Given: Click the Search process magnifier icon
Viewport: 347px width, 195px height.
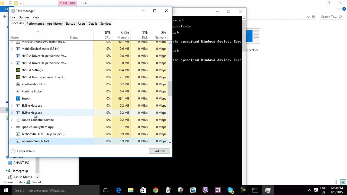Looking at the screenshot, I should (18, 98).
